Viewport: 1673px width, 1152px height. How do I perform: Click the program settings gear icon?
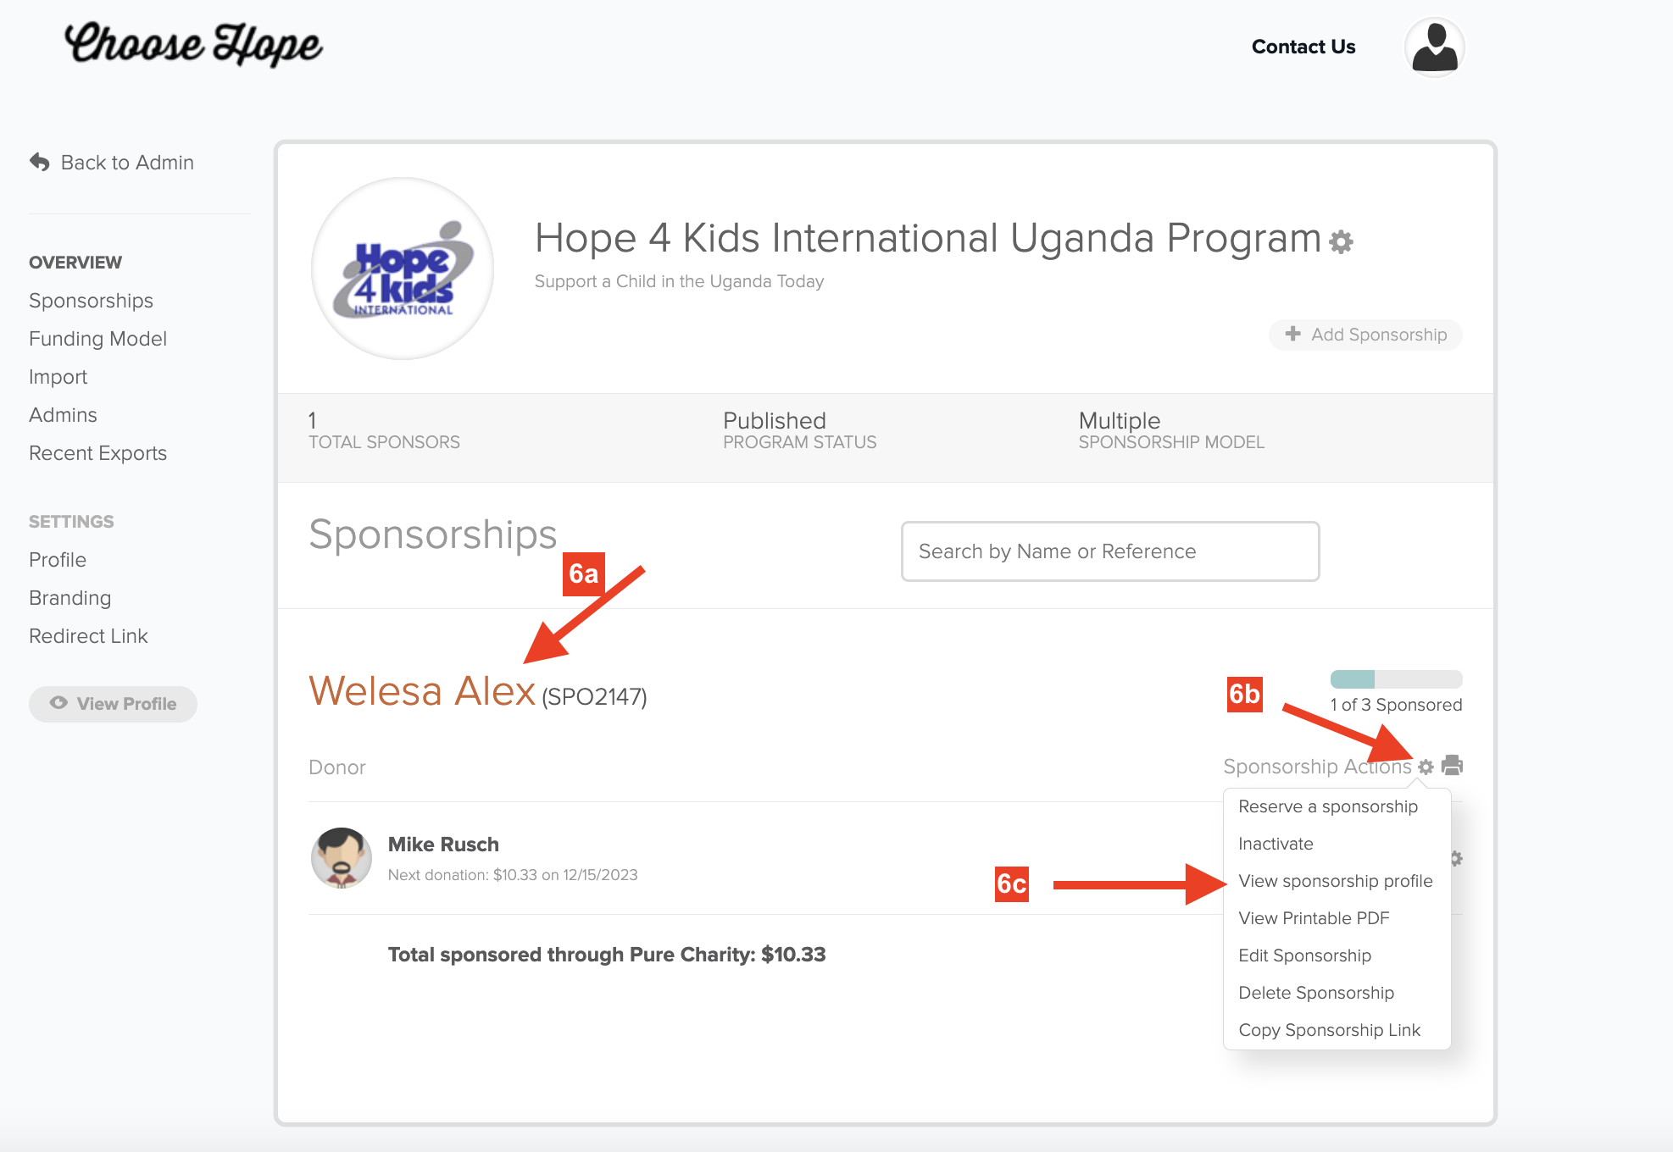[x=1341, y=241]
